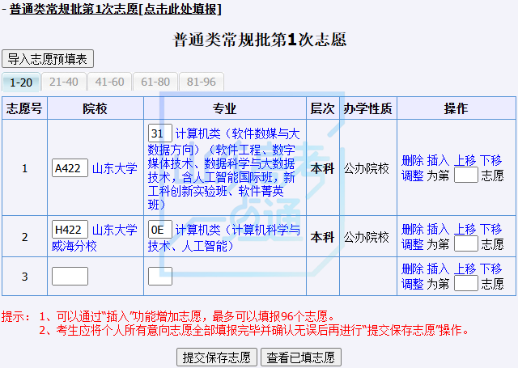Click the 查看已填志愿 button
This screenshot has height=368, width=518.
pyautogui.click(x=300, y=357)
